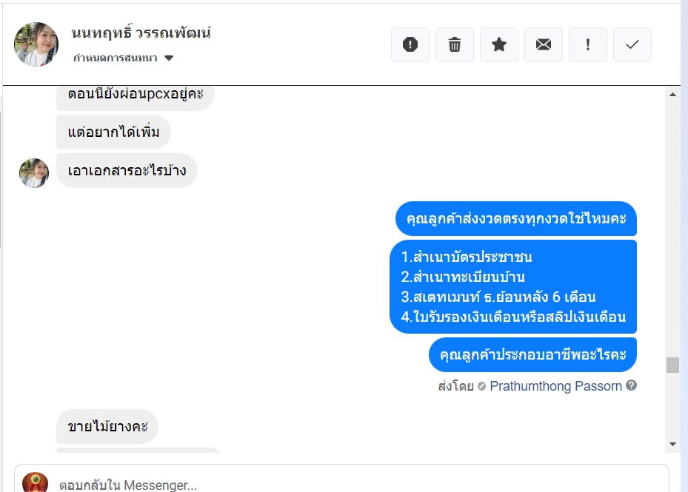Screen dimensions: 688x492
Task: Flag conversation as important with exclamation icon
Action: coord(587,44)
